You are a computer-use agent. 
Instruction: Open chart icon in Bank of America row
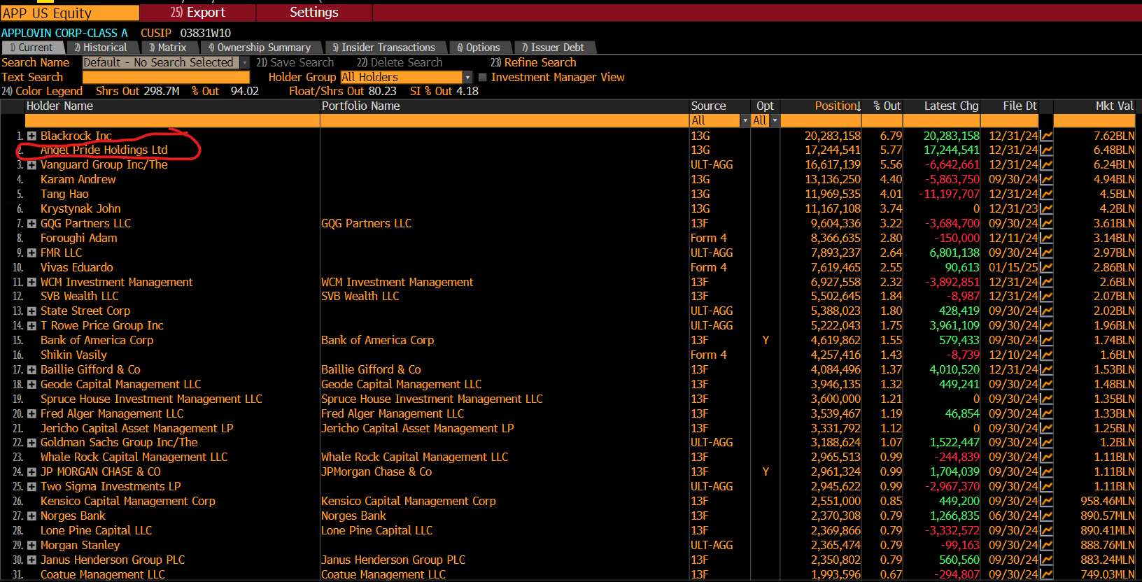click(1046, 341)
